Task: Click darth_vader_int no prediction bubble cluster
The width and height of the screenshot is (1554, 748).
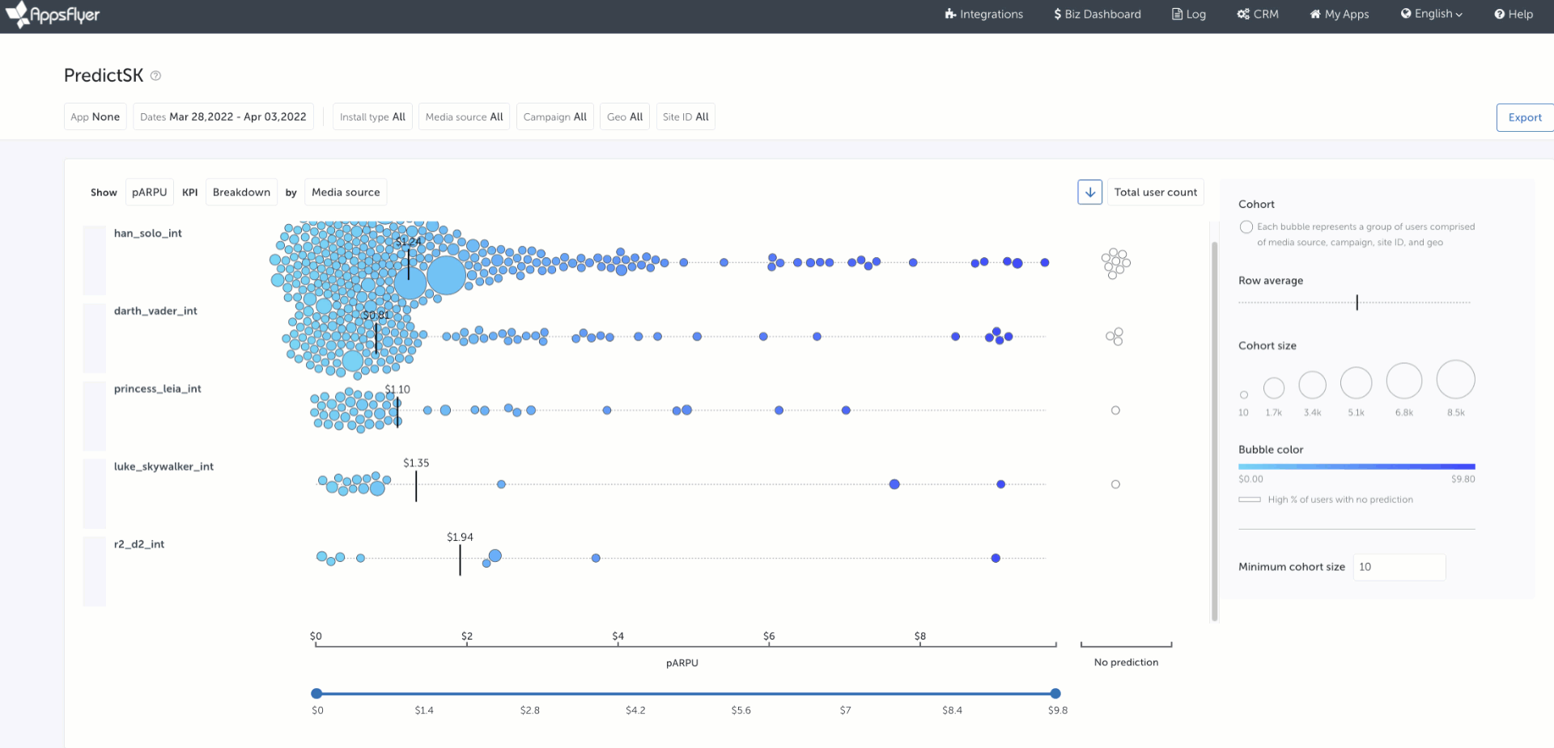Action: pyautogui.click(x=1115, y=336)
